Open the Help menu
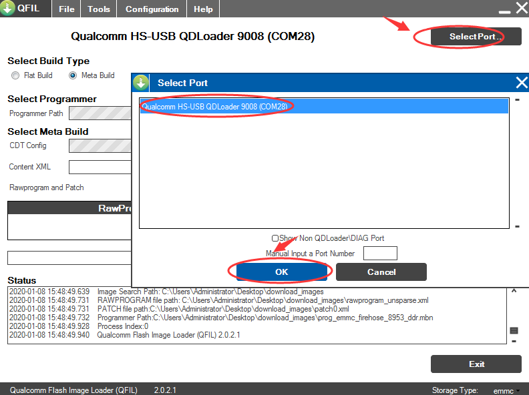Screen dimensions: 529x395 203,9
